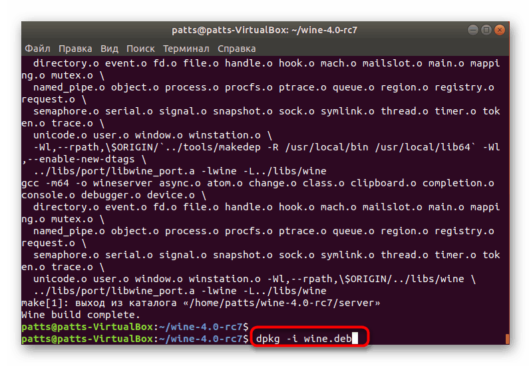Click the typed command dpkg -i wine.deb

304,339
